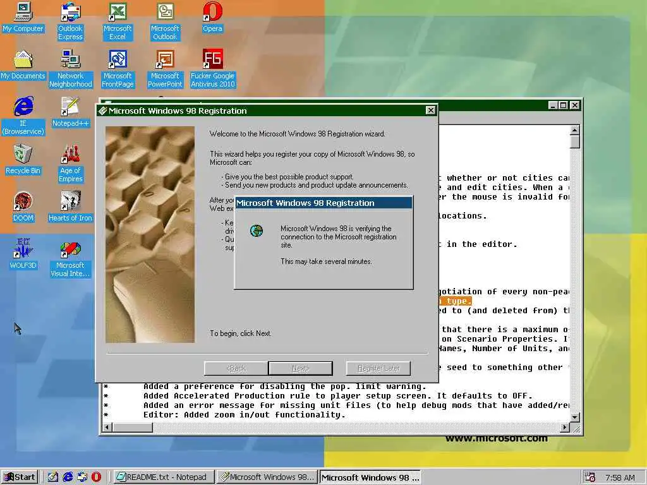The image size is (647, 485).
Task: Click the Start button
Action: click(x=20, y=477)
